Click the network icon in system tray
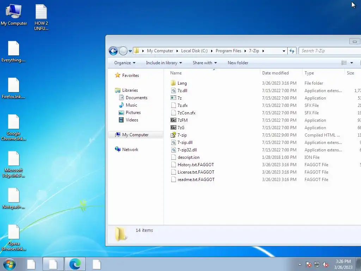361x271 pixels. point(317,264)
